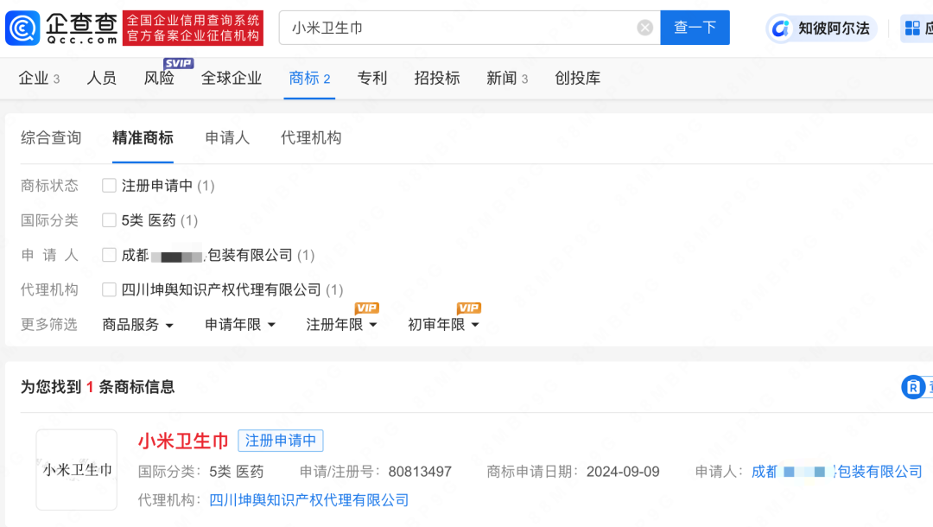Image resolution: width=933 pixels, height=527 pixels.
Task: Clear the search box with the X icon
Action: tap(644, 28)
